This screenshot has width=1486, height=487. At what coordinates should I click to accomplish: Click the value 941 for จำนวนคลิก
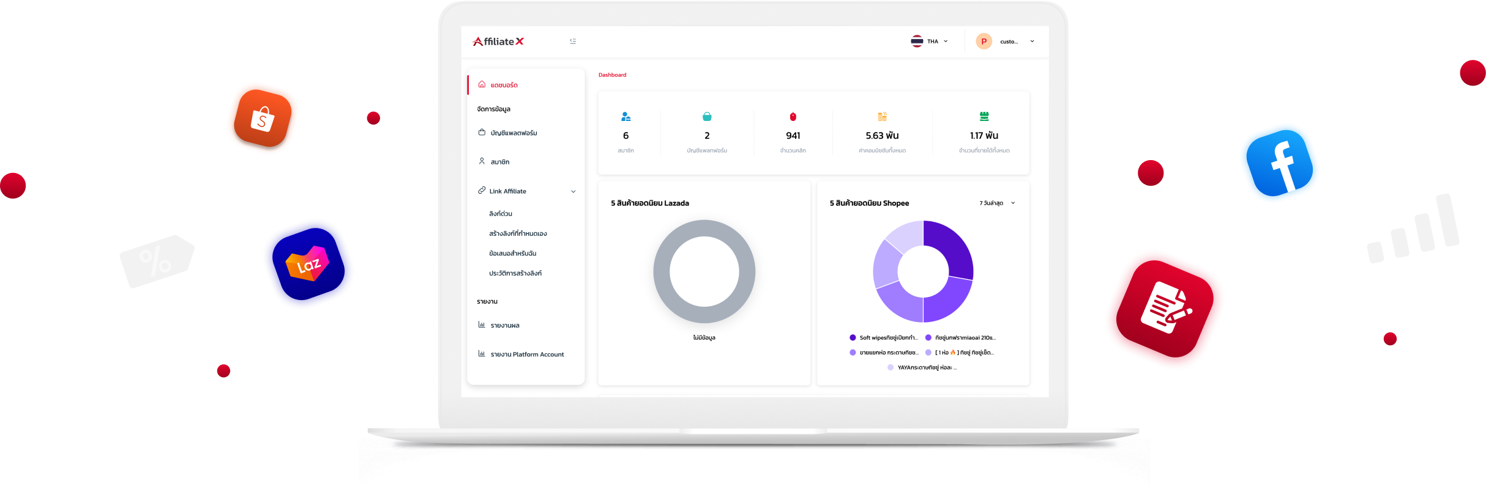[793, 136]
